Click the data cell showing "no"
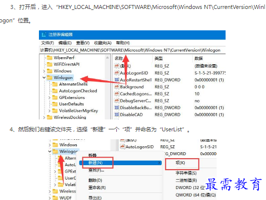 [197, 101]
